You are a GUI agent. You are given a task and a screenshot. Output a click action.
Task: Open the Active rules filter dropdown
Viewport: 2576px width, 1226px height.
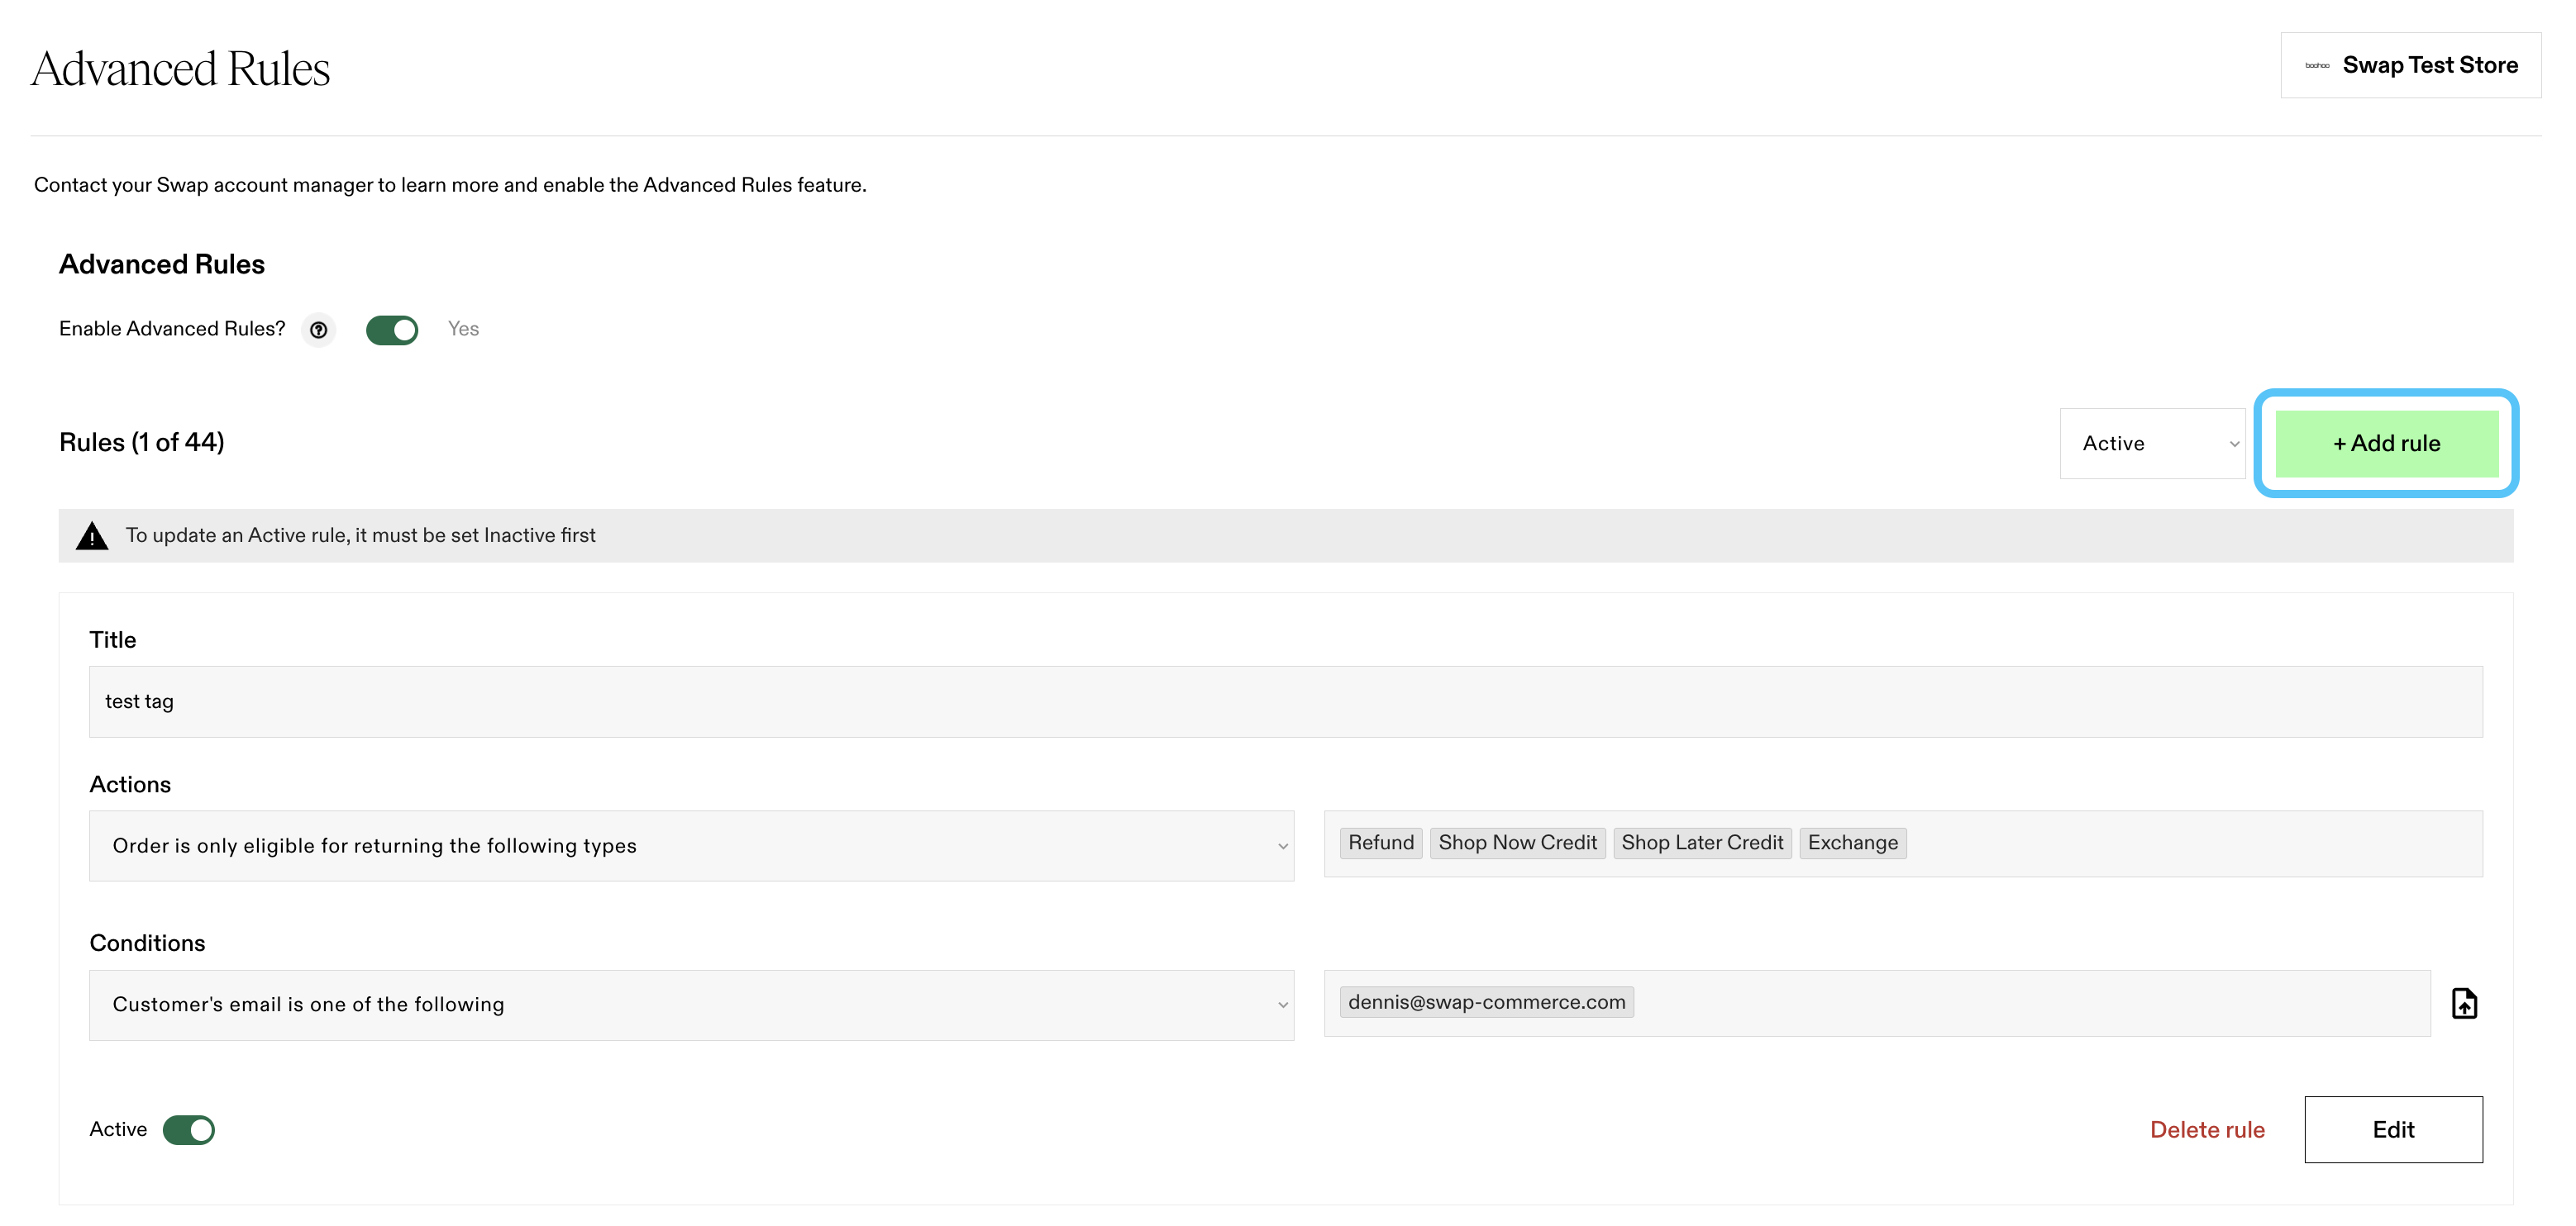click(x=2152, y=444)
